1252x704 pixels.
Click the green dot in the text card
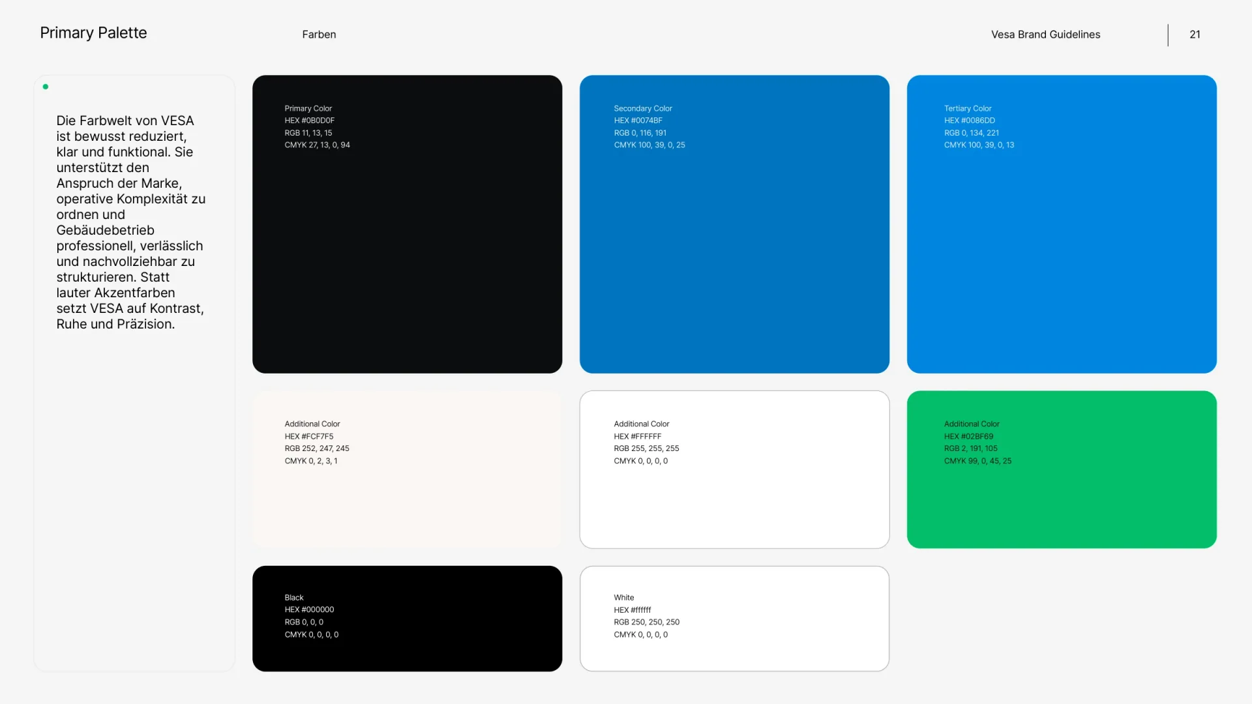click(x=46, y=87)
